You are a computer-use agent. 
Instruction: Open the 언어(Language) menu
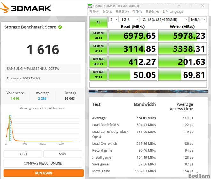point(173,12)
